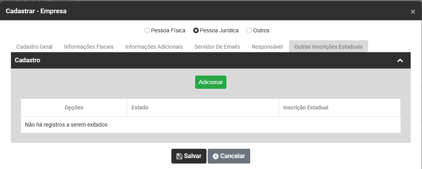Click the Cadastrar - Empresa dialog title
Image resolution: width=422 pixels, height=169 pixels.
[x=36, y=11]
